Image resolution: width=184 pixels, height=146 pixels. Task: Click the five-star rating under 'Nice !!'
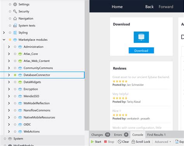click(x=120, y=115)
